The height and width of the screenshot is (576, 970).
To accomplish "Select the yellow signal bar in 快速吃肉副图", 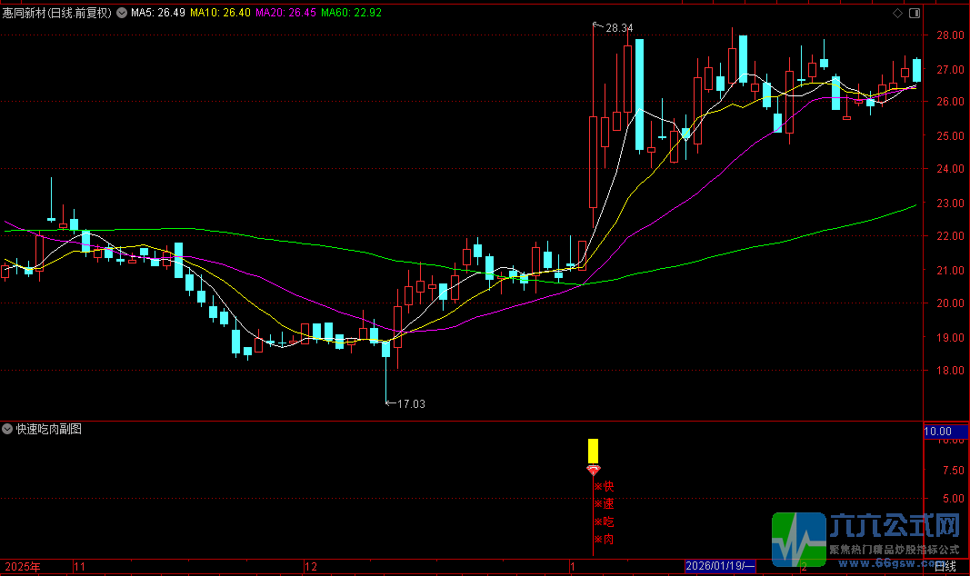I will (594, 452).
